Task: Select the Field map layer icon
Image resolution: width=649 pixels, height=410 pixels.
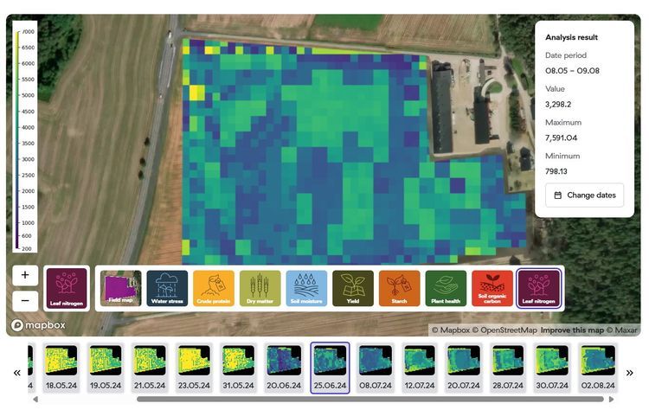Action: coord(120,288)
